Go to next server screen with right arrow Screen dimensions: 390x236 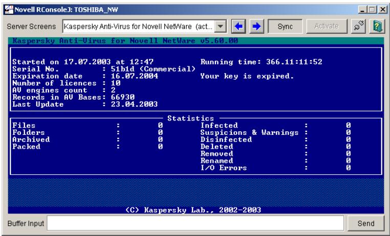tap(256, 26)
